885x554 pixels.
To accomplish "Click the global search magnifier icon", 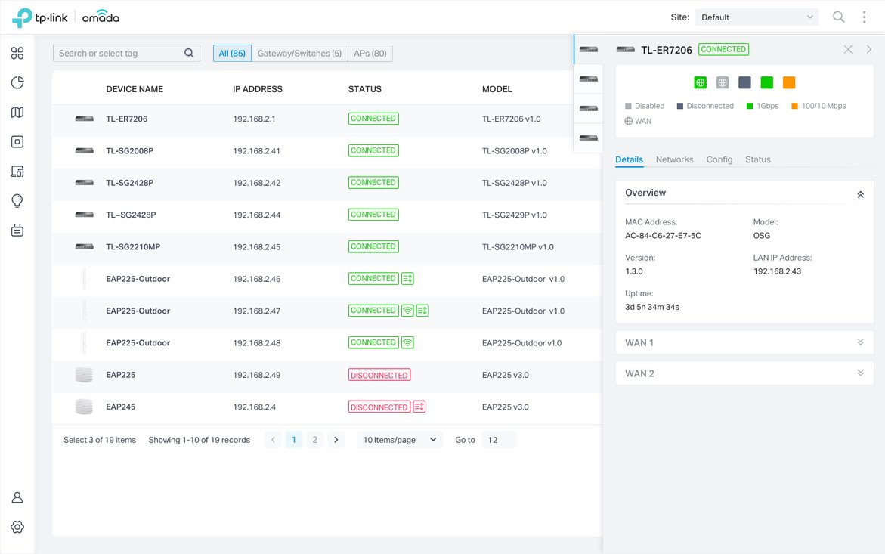I will (838, 17).
